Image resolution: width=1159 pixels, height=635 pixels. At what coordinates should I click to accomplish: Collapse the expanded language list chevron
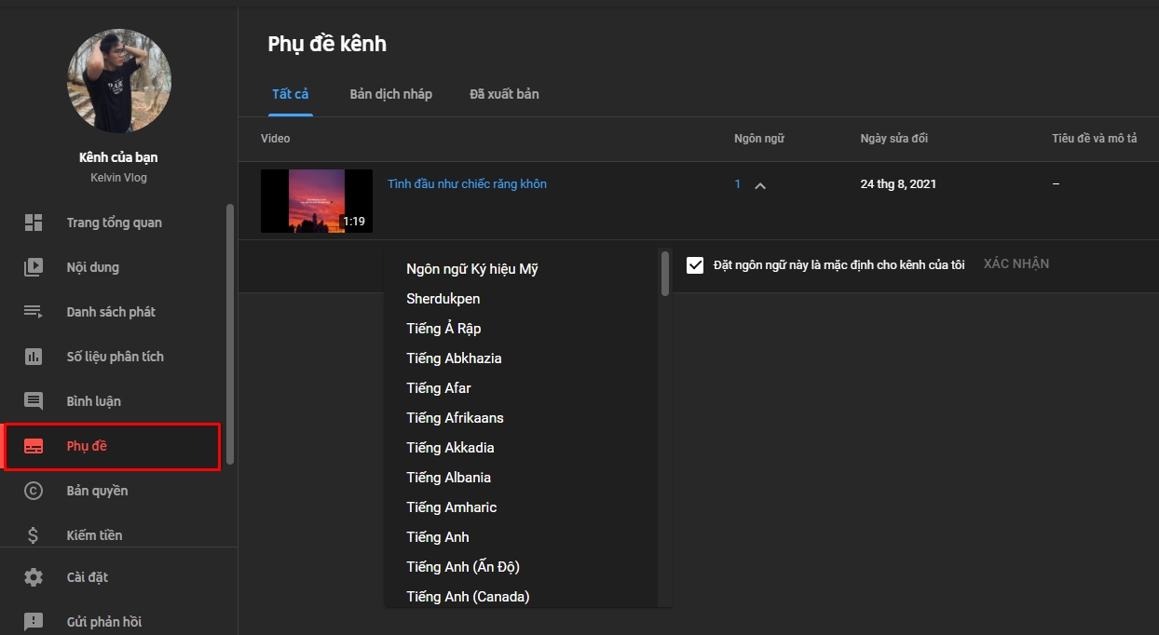click(760, 185)
